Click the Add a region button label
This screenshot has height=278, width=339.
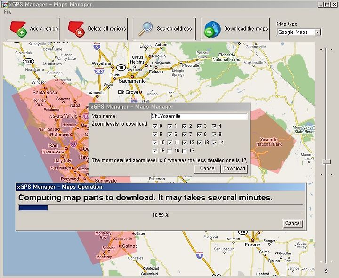44,29
